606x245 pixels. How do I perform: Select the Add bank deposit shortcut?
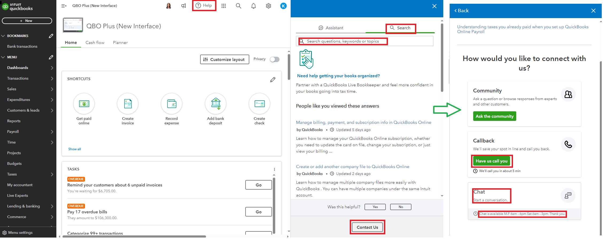pos(215,104)
